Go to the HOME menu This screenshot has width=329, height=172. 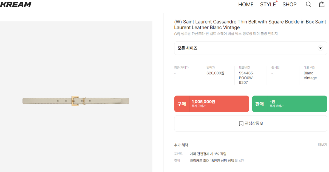pyautogui.click(x=246, y=5)
